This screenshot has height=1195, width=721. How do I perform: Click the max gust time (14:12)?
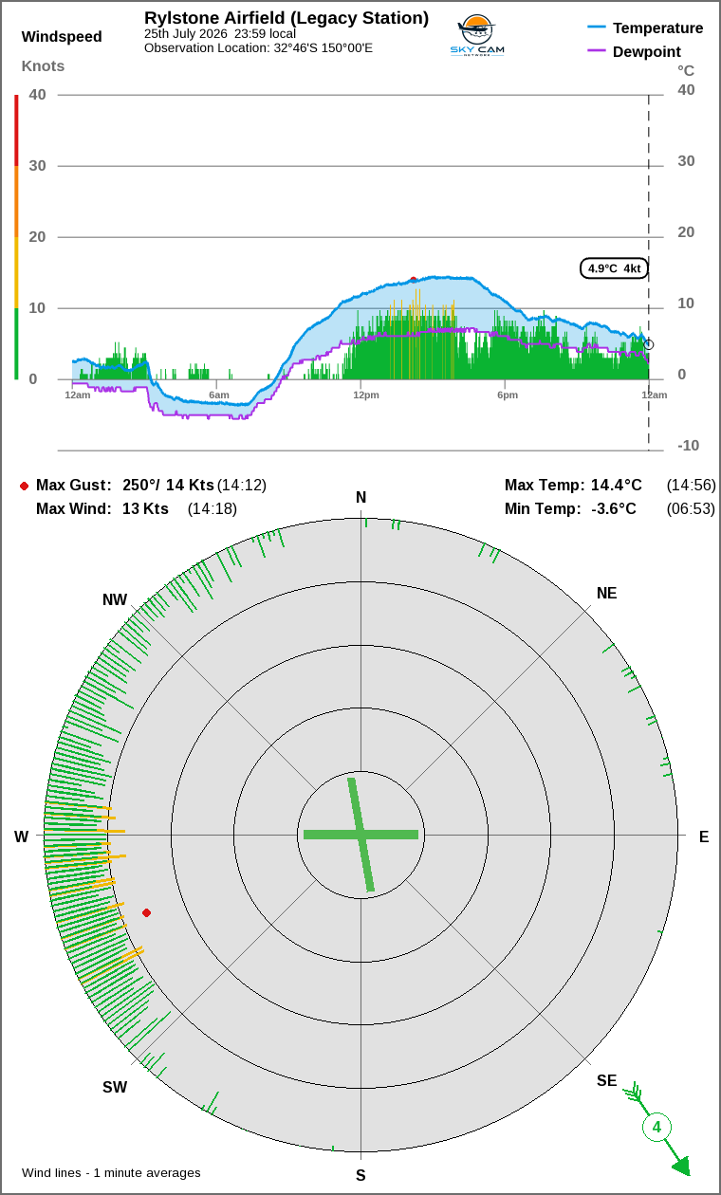242,486
